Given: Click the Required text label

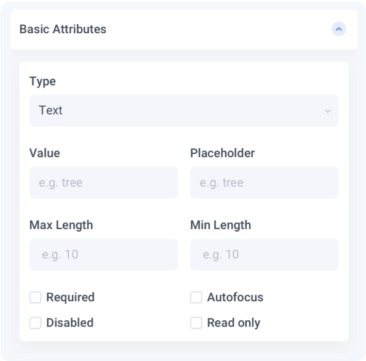Looking at the screenshot, I should (70, 298).
